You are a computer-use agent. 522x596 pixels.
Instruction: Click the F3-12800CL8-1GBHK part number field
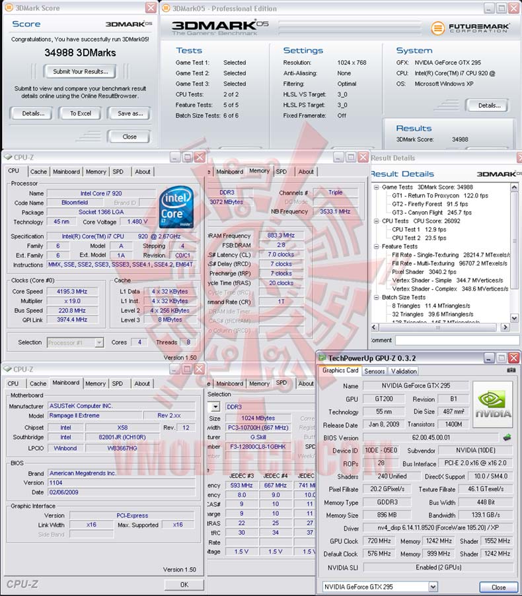(x=258, y=447)
